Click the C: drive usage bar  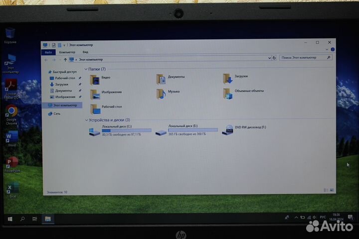tap(127, 130)
